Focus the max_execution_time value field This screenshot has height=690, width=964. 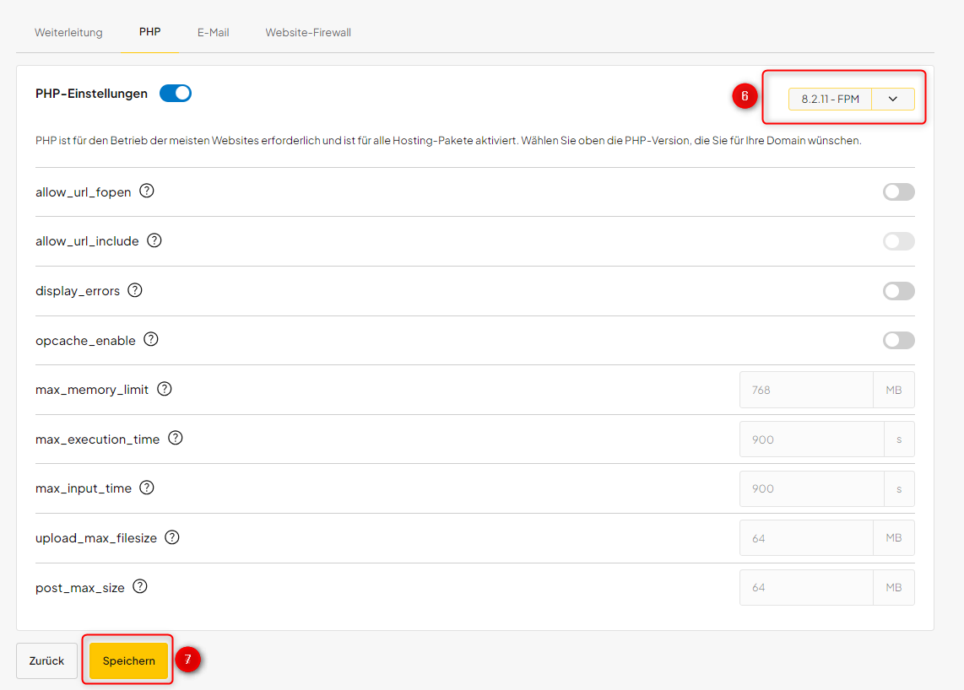(x=811, y=439)
